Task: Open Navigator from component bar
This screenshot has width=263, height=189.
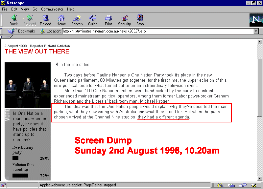Action: (x=220, y=185)
